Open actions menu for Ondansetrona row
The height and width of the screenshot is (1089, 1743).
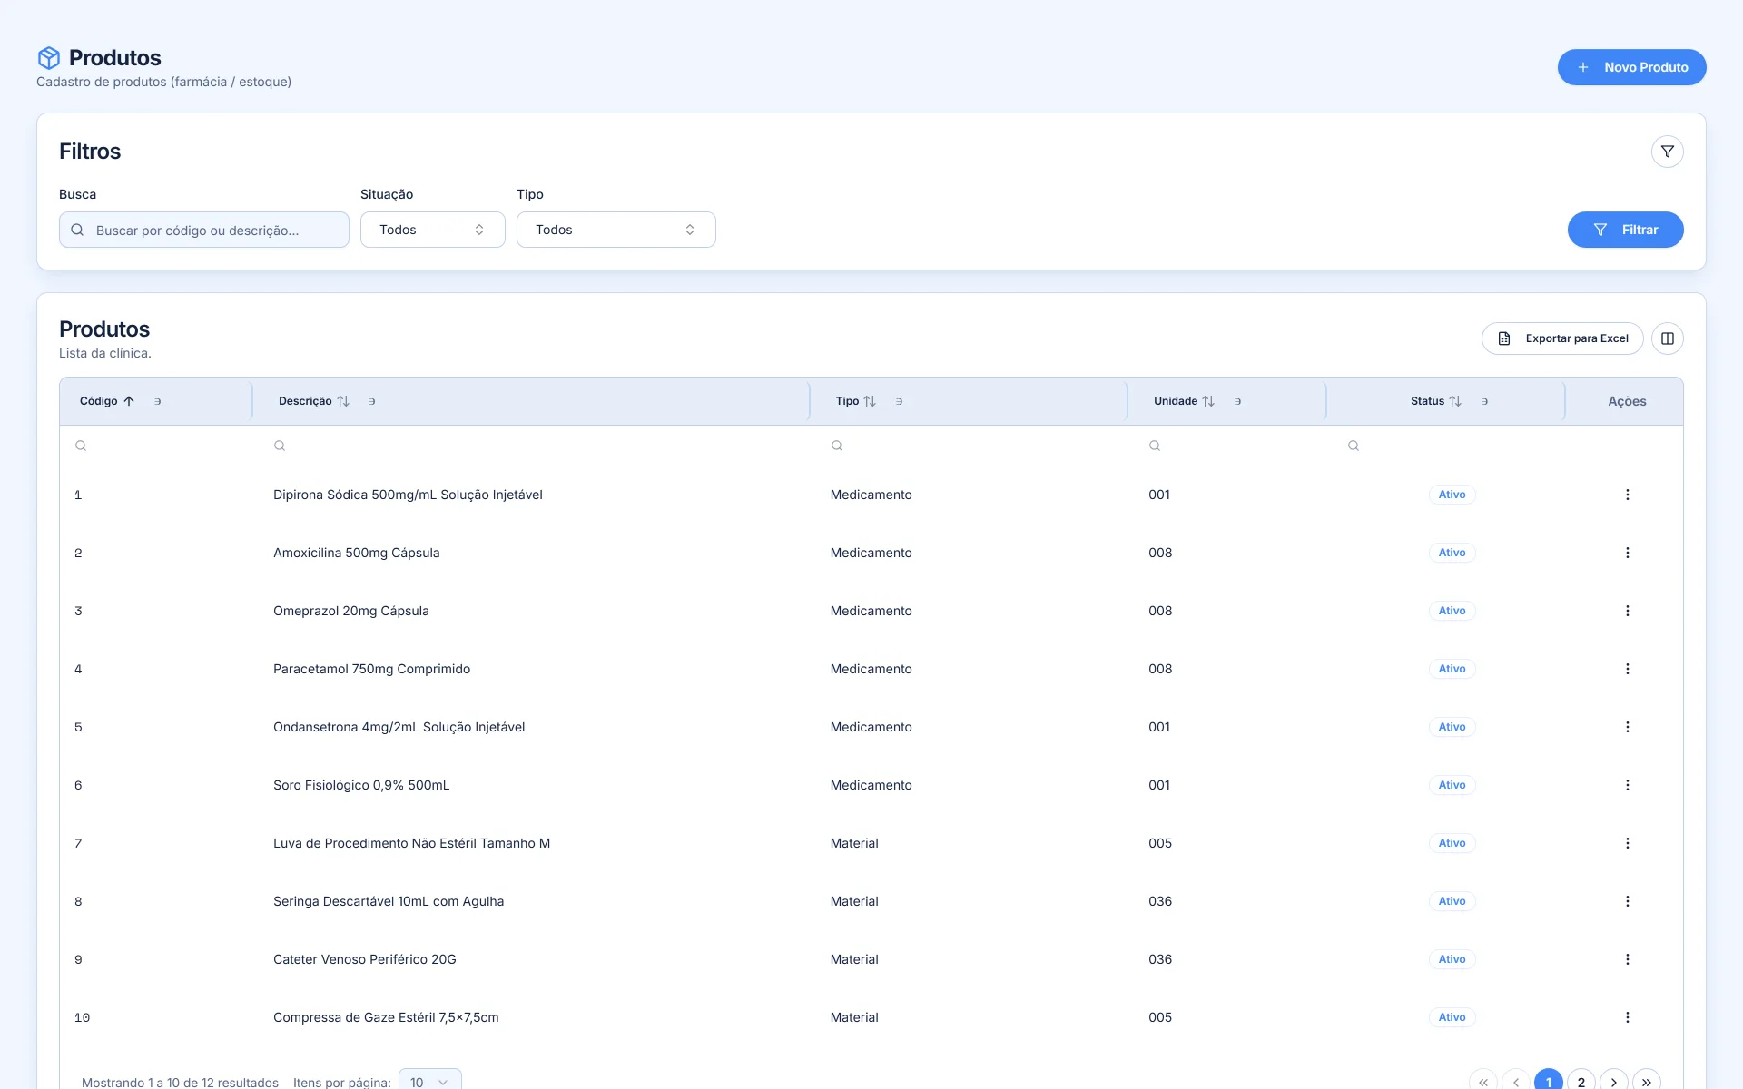1627,727
